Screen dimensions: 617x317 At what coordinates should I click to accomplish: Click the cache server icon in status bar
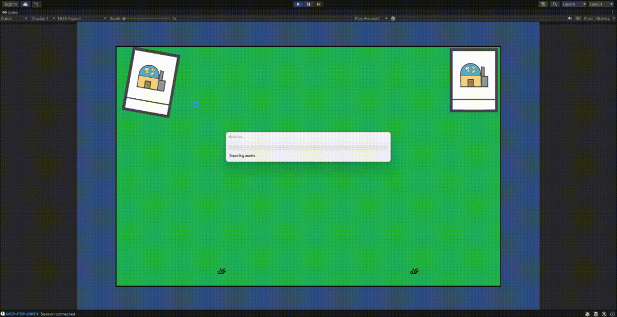[x=596, y=314]
